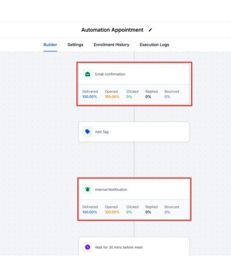Open the Internal Notification step card
The image size is (231, 277).
point(134,200)
